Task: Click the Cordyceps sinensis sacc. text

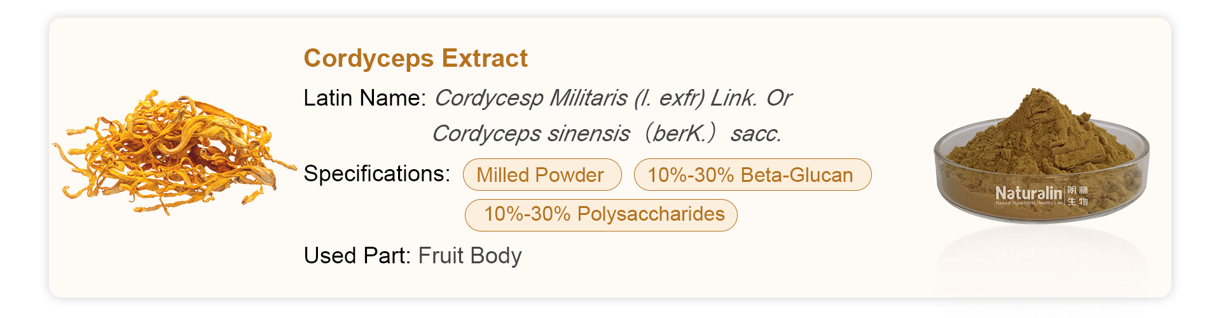Action: (607, 134)
